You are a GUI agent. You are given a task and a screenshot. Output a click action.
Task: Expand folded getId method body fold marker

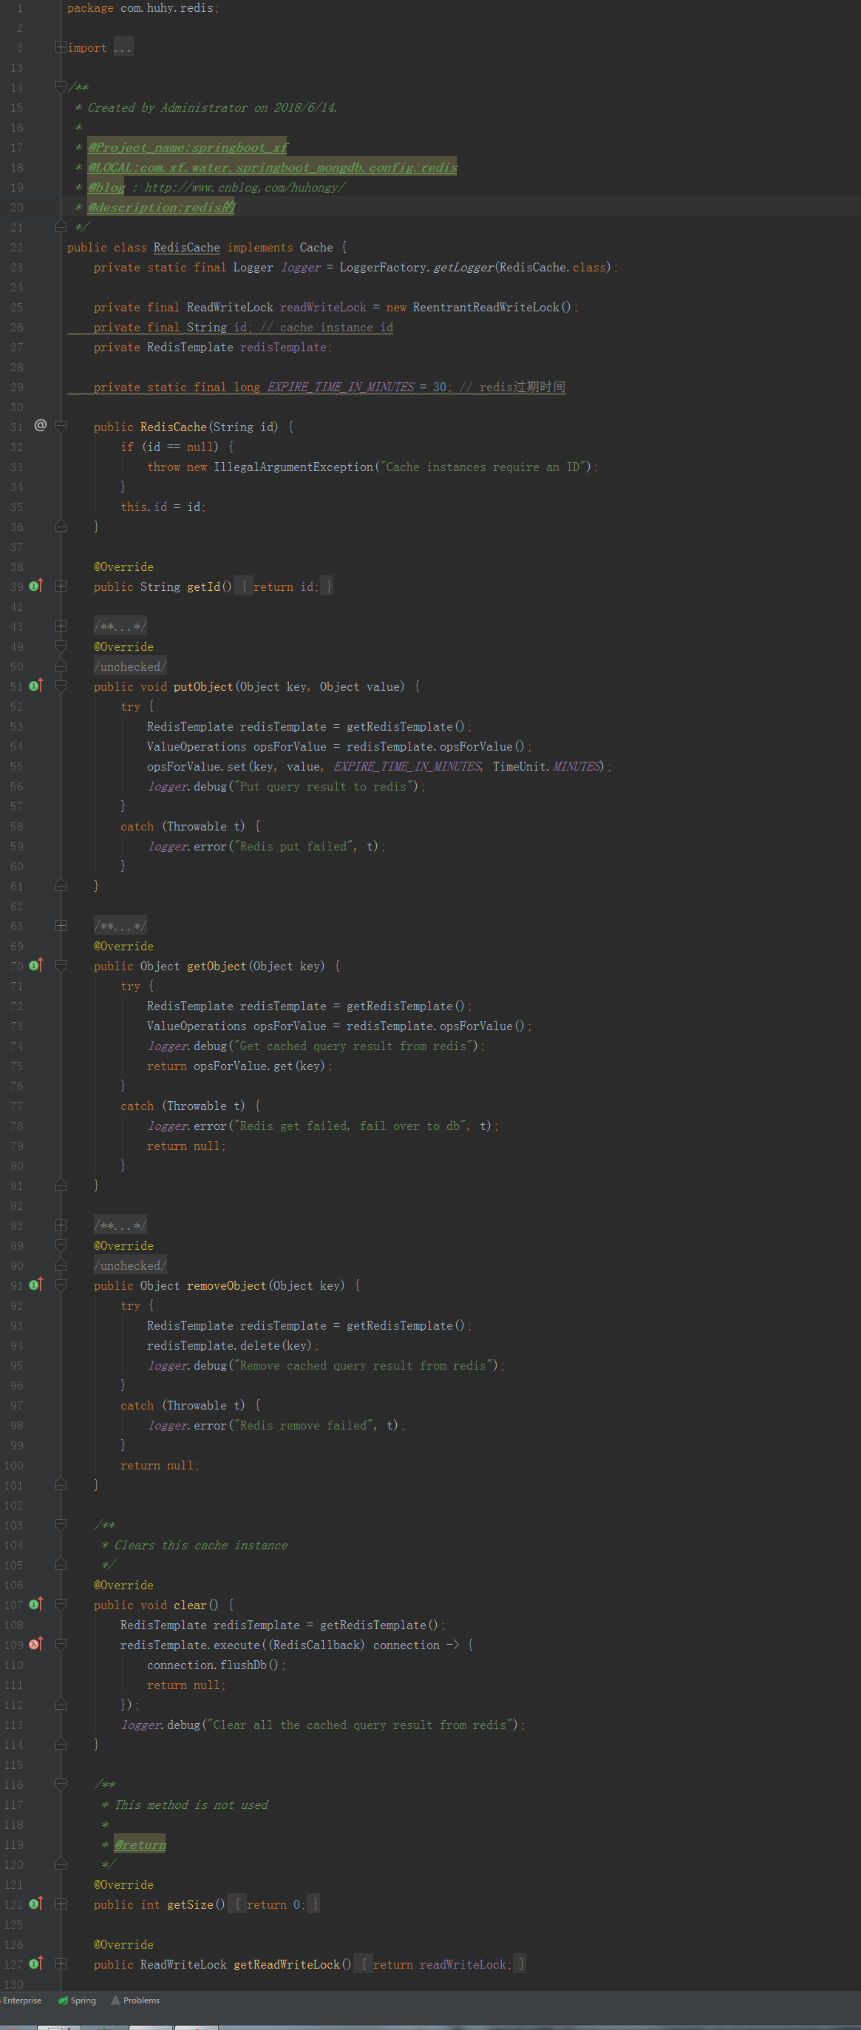click(61, 586)
